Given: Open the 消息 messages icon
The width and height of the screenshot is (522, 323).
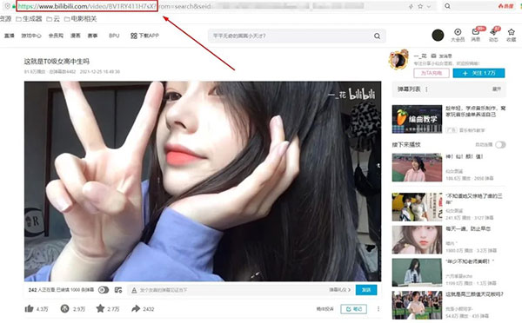Looking at the screenshot, I should pyautogui.click(x=475, y=32).
